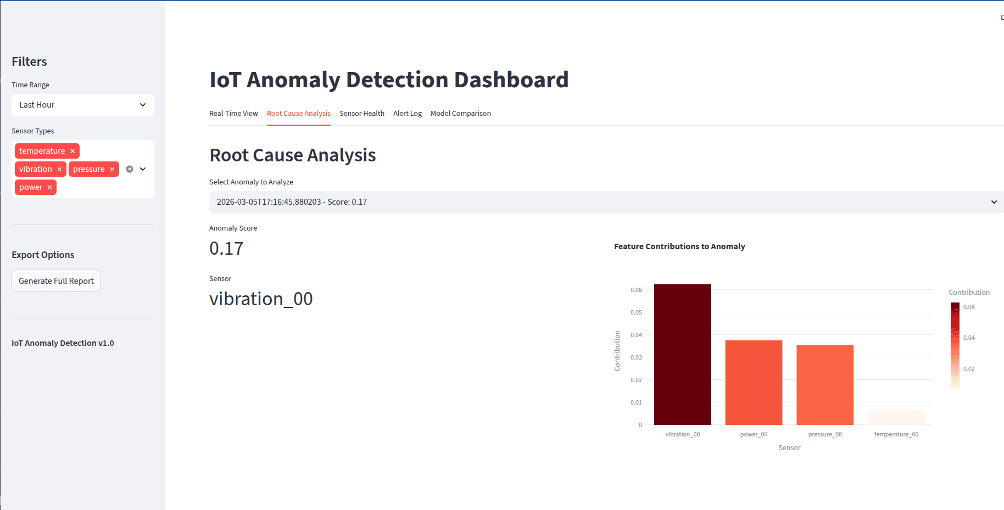The width and height of the screenshot is (1004, 510).
Task: Select the vibration_00 bar in the chart
Action: tap(682, 354)
